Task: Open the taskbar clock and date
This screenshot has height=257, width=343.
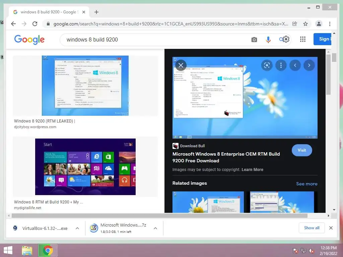Action: coord(329,251)
